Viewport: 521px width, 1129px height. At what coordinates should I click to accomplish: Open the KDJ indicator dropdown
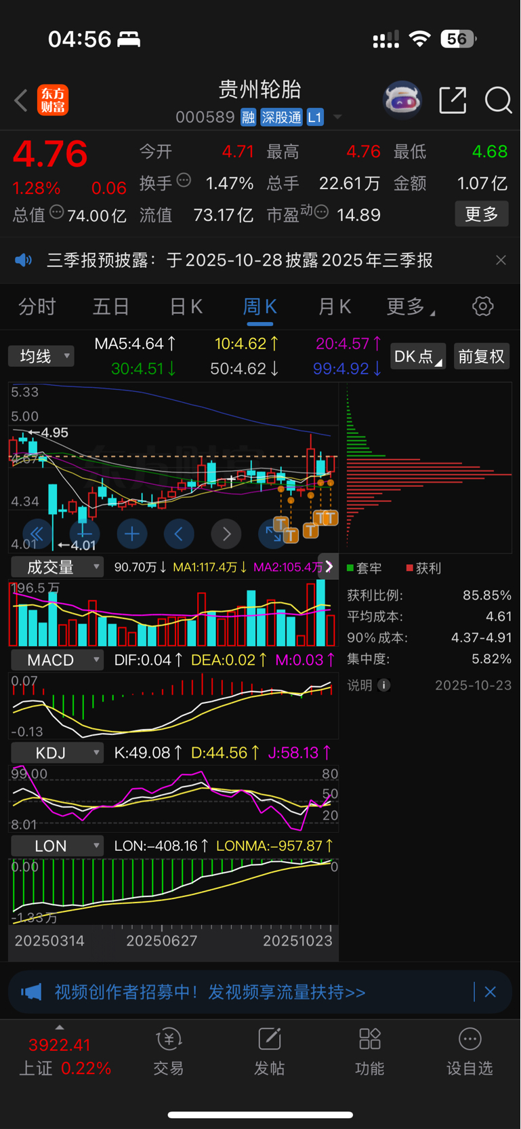click(57, 753)
